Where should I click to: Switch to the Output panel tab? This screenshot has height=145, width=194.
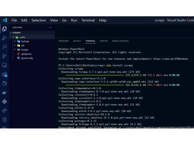77,41
